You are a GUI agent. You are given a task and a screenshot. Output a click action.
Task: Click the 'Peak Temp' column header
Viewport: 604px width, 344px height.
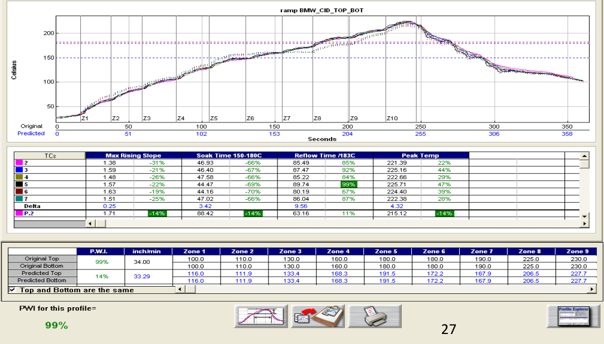click(421, 155)
